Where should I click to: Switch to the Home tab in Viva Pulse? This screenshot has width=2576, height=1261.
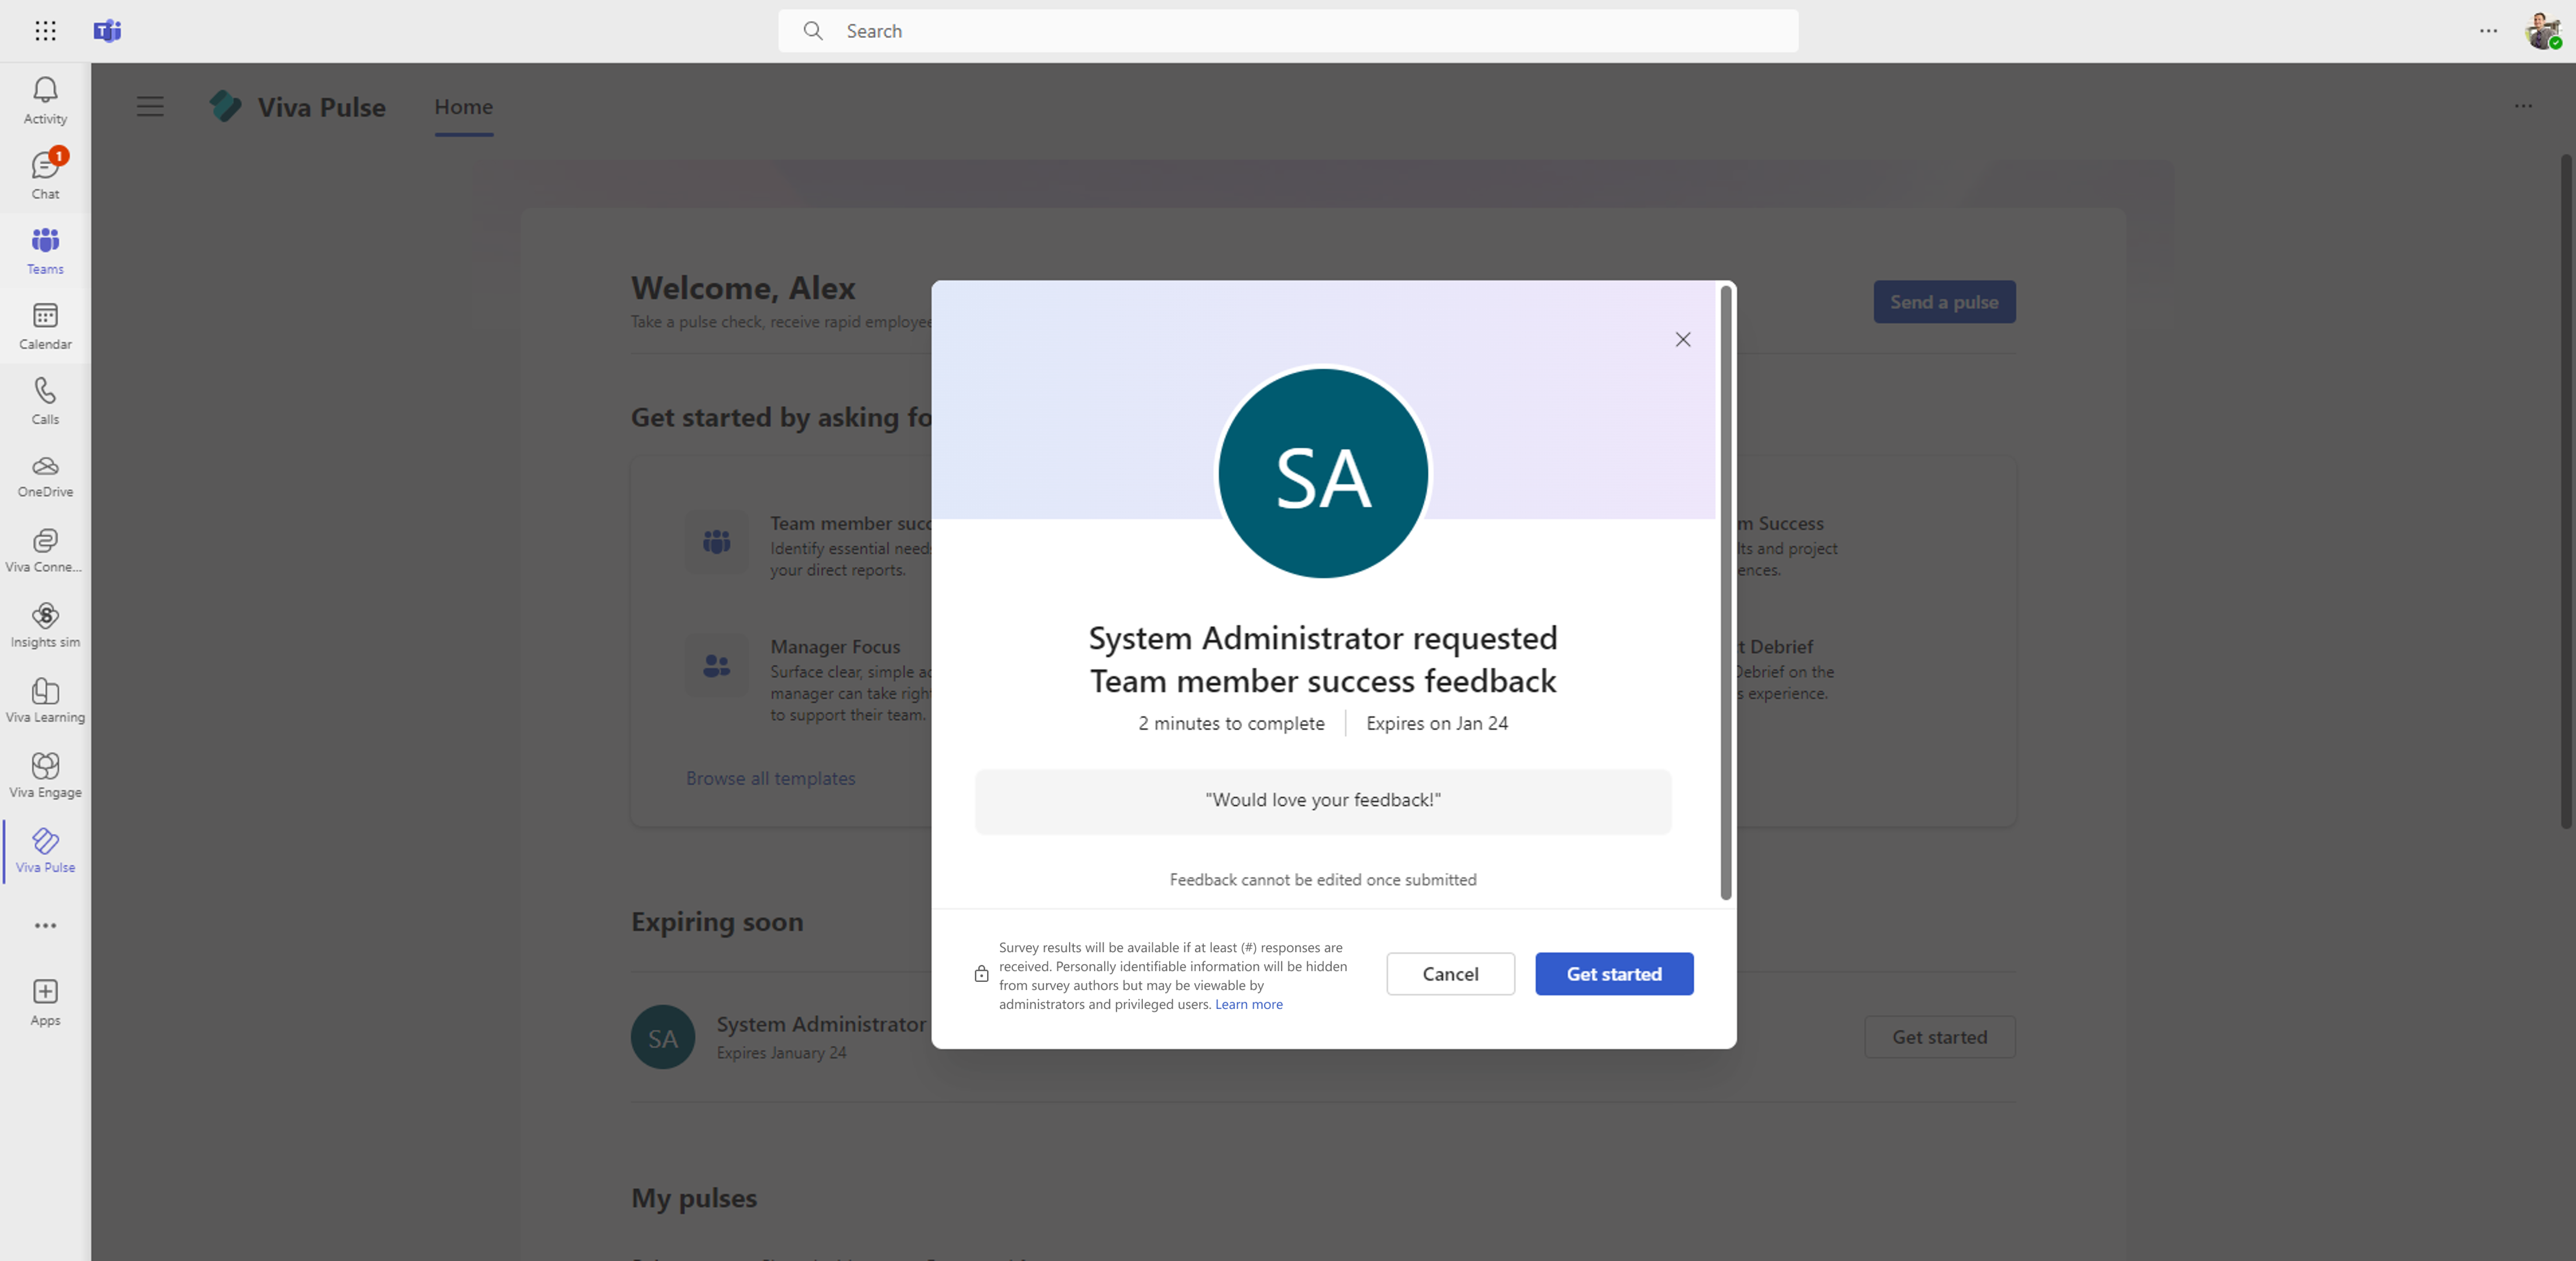(462, 107)
